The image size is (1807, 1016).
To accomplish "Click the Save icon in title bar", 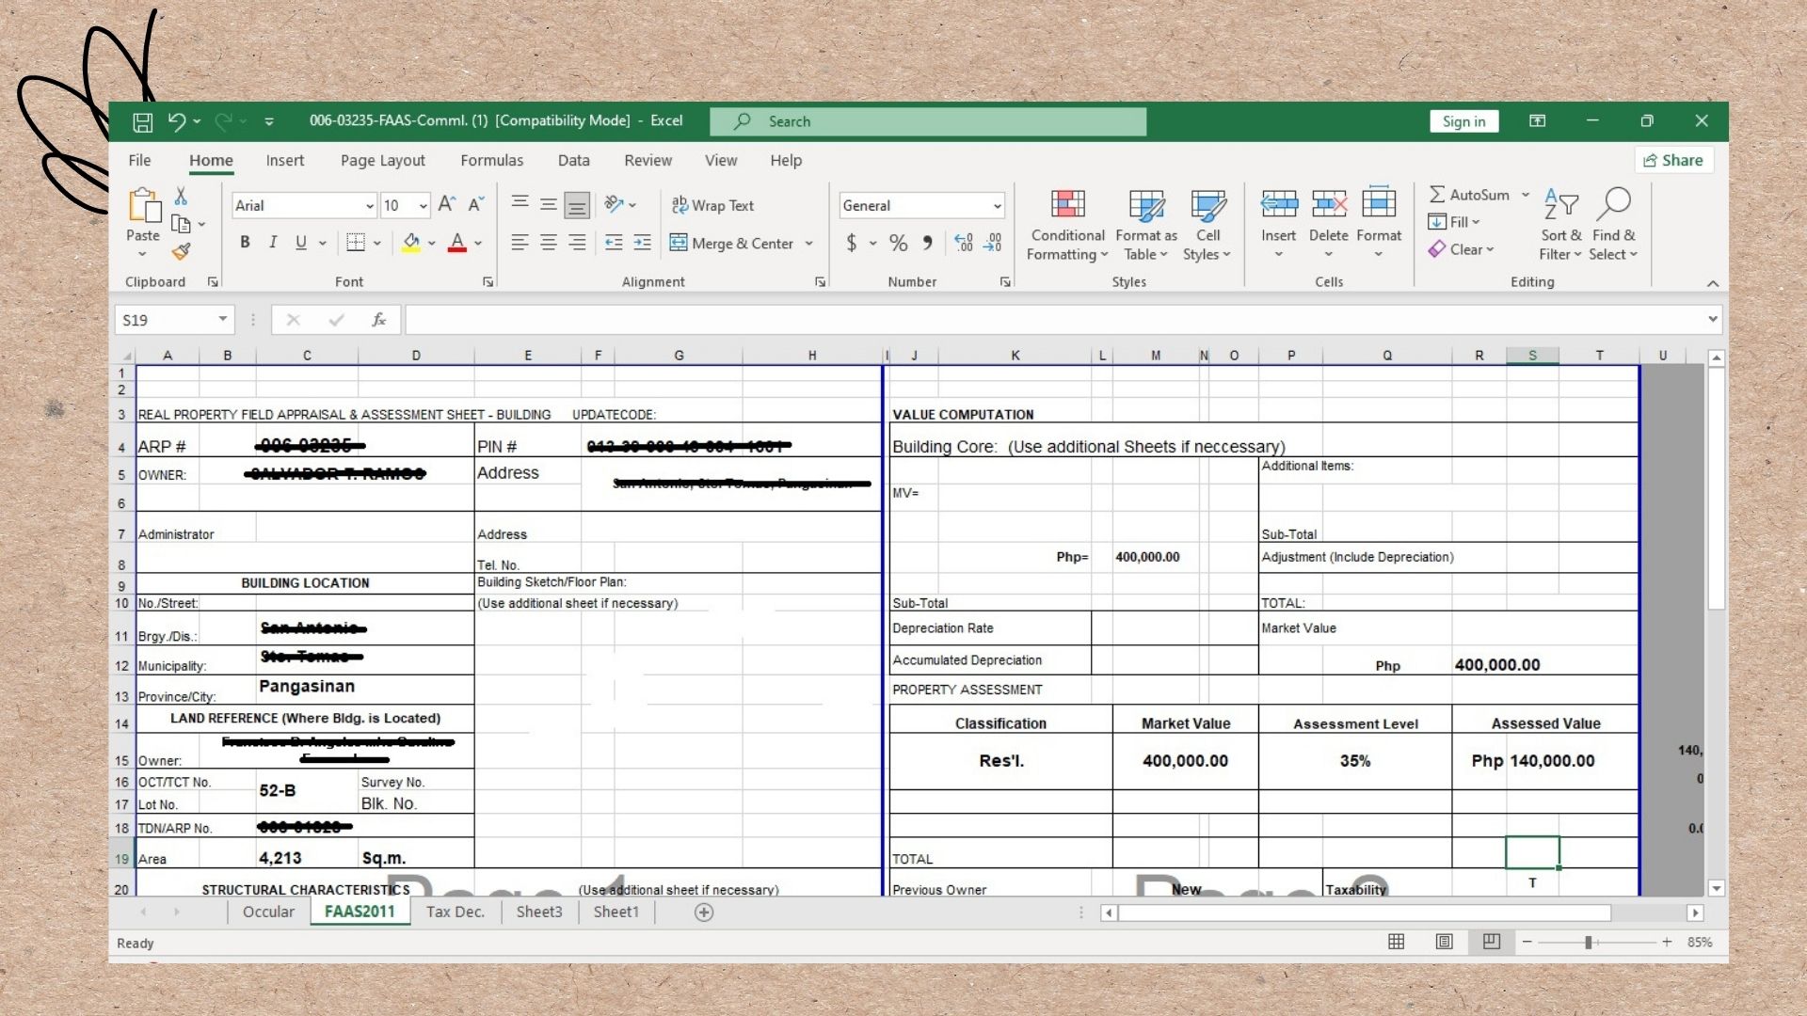I will [x=142, y=121].
